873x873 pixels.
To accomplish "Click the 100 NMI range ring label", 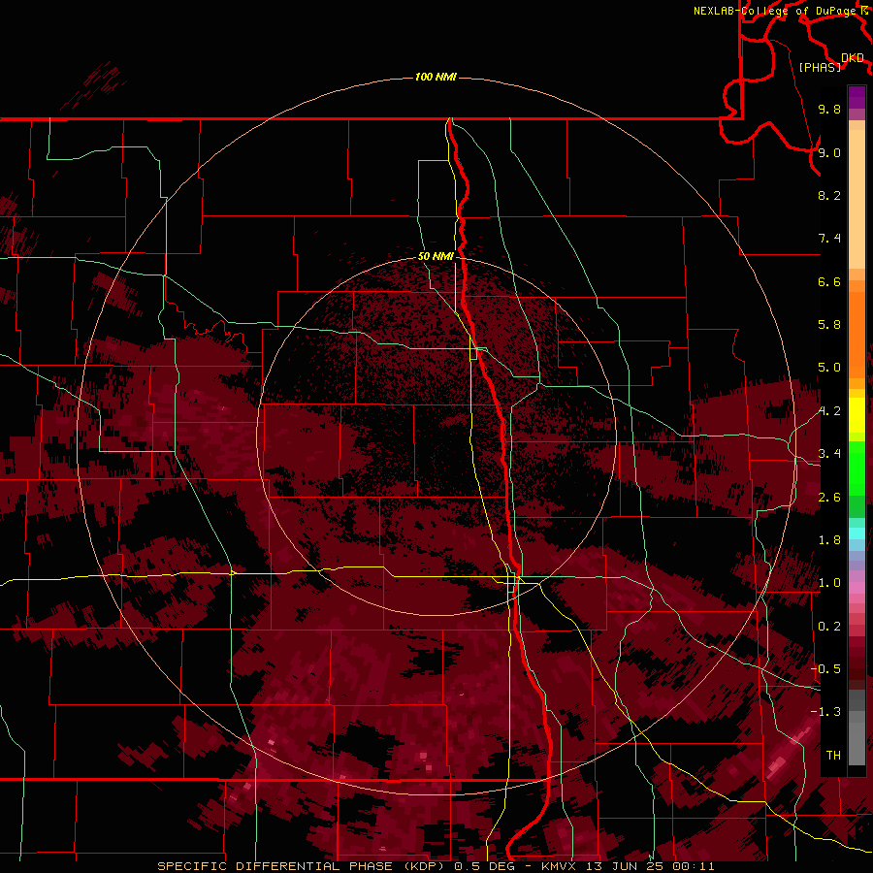I will (x=436, y=77).
